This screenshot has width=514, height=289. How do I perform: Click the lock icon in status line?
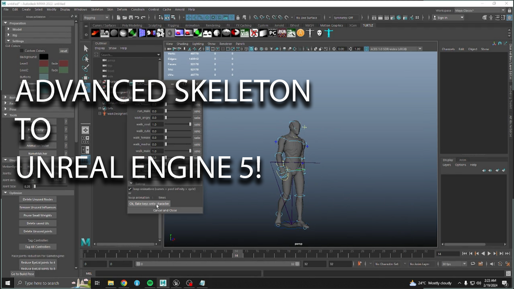[238, 17]
